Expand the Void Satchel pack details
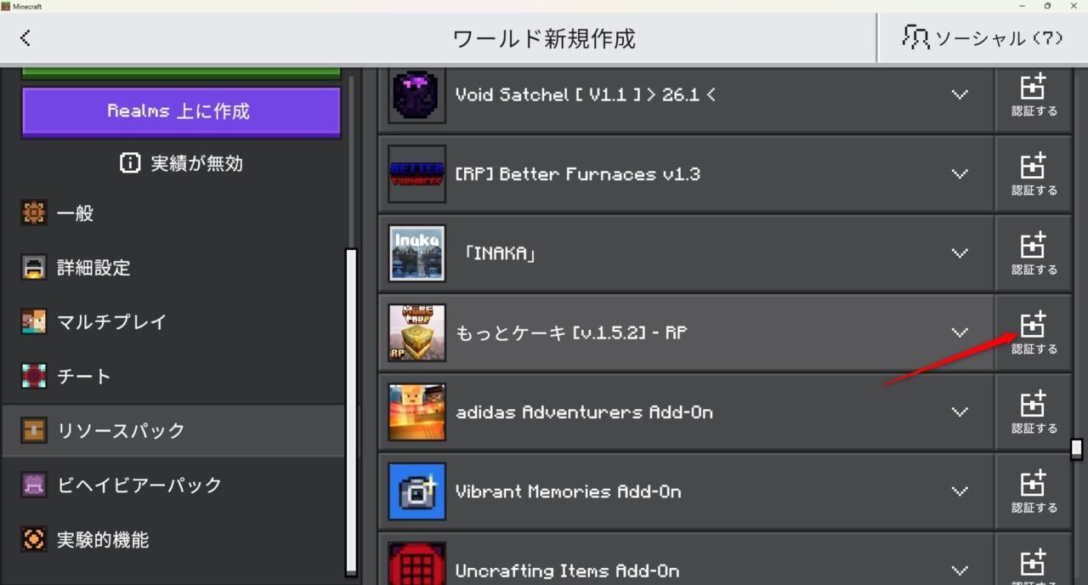 pos(960,94)
